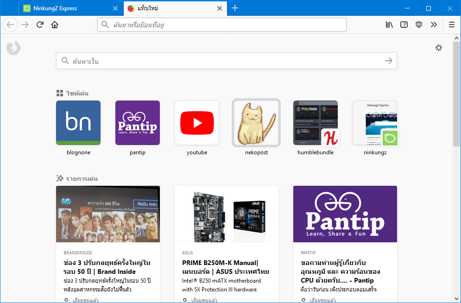
Task: Go forward with the forward arrow
Action: (x=25, y=25)
